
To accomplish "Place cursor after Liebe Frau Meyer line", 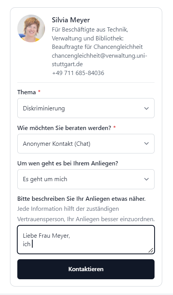I will pos(70,235).
